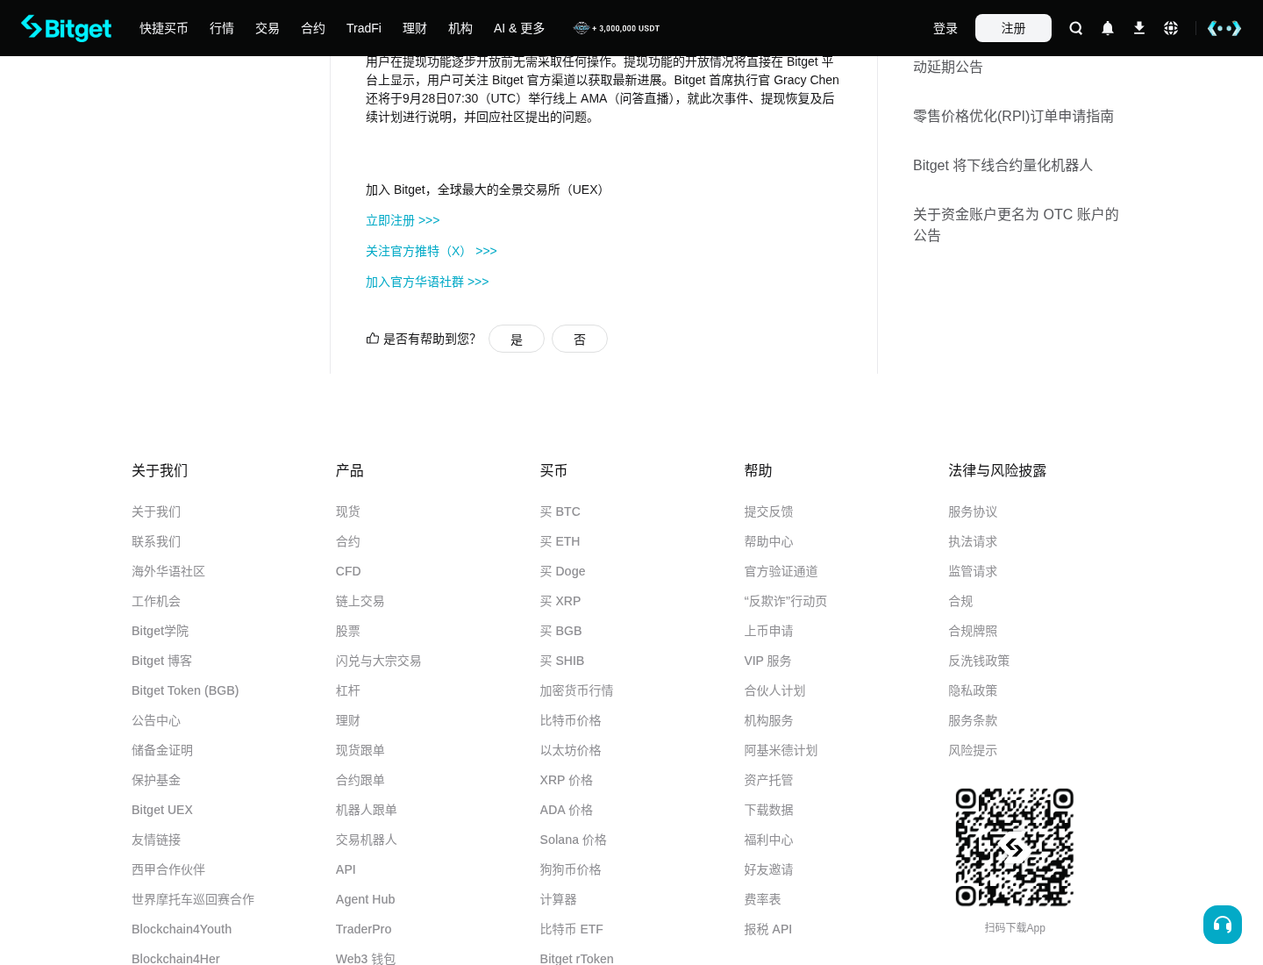The width and height of the screenshot is (1263, 965).
Task: Click footer link 计算器
Action: click(x=559, y=899)
